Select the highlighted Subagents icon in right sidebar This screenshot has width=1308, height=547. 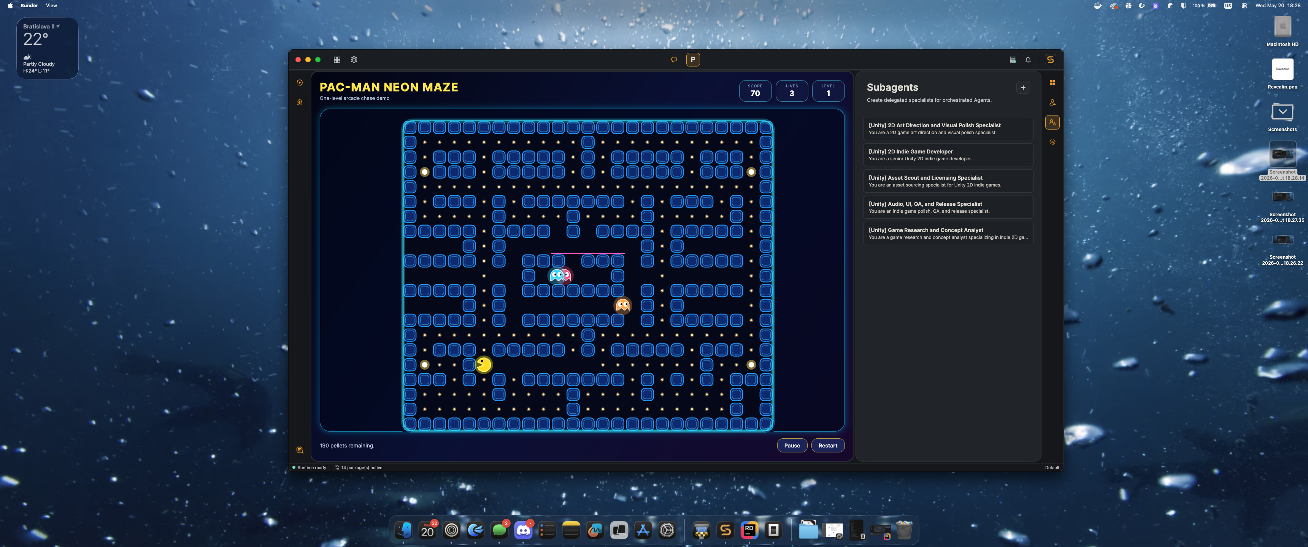click(x=1052, y=122)
